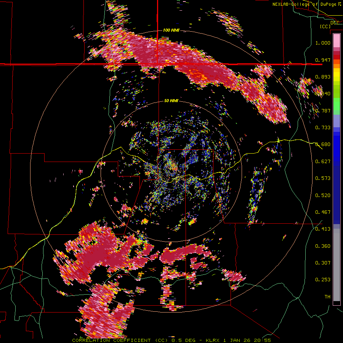Select the 0.520 legend value
Viewport: 343px width, 343px height.
(x=323, y=196)
